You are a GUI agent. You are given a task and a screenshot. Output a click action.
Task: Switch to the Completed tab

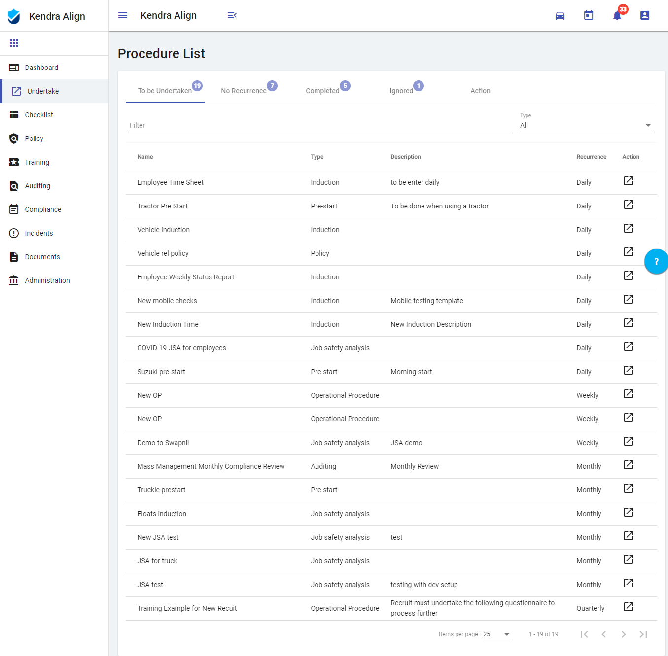click(323, 91)
